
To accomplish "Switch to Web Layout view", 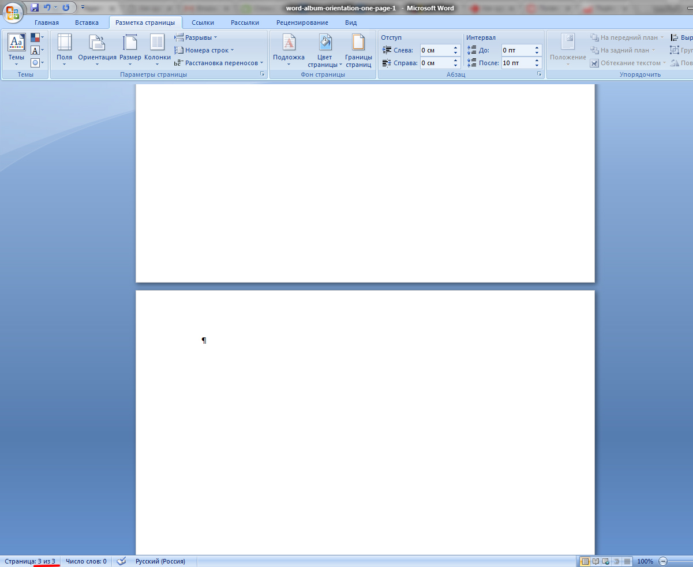I will tap(605, 561).
